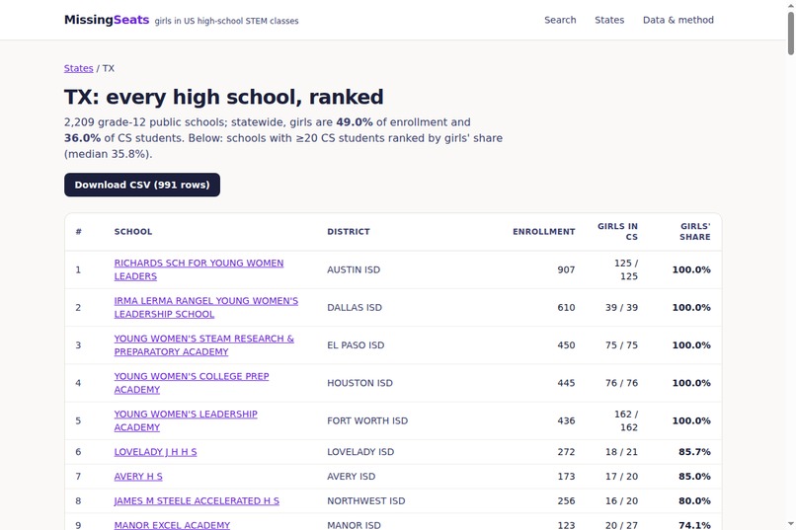
Task: Open Avery H S school link
Action: click(x=138, y=477)
